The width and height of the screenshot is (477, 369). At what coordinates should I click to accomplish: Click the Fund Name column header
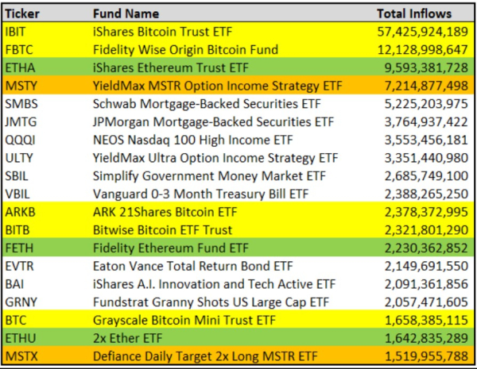coord(126,13)
